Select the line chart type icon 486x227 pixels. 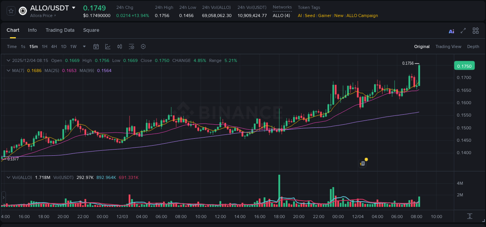[108, 46]
